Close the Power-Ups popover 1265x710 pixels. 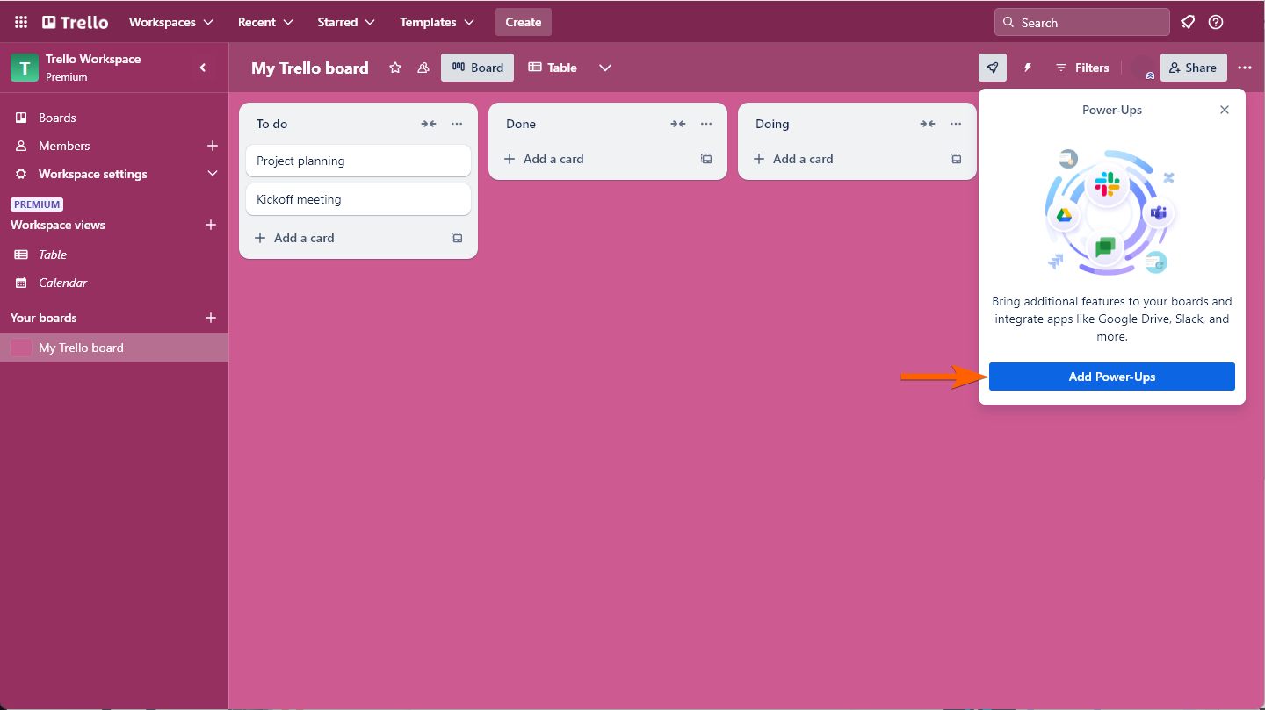(x=1225, y=110)
